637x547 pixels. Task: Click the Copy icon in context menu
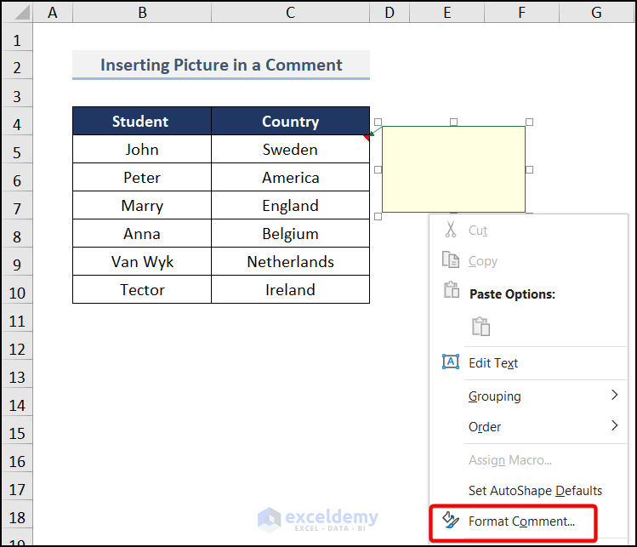tap(451, 260)
